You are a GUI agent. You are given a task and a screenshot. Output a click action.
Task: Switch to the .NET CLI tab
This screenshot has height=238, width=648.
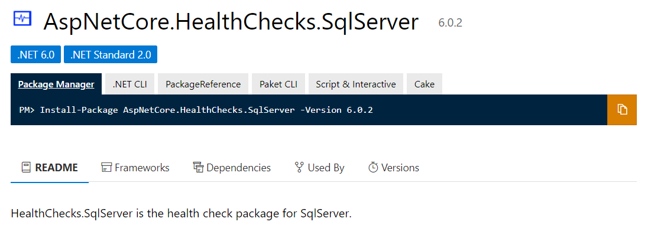(x=129, y=84)
